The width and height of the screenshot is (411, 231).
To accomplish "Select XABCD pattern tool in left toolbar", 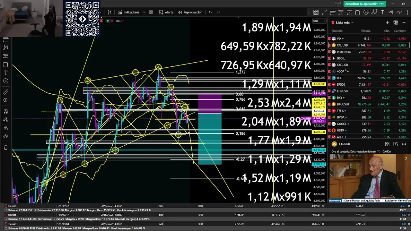I will point(5,47).
